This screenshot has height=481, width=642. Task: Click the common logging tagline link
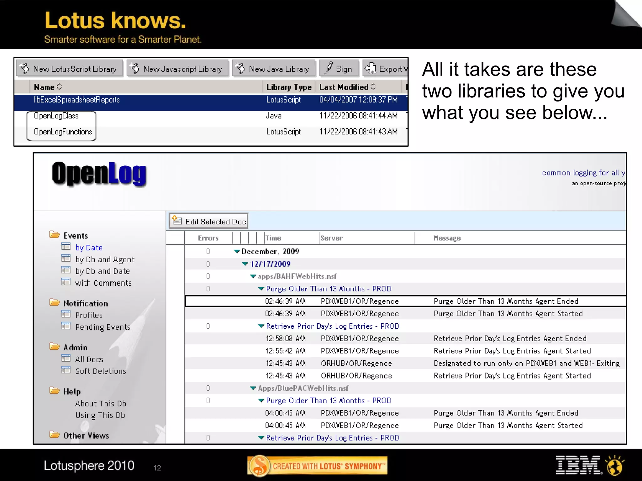[x=584, y=173]
